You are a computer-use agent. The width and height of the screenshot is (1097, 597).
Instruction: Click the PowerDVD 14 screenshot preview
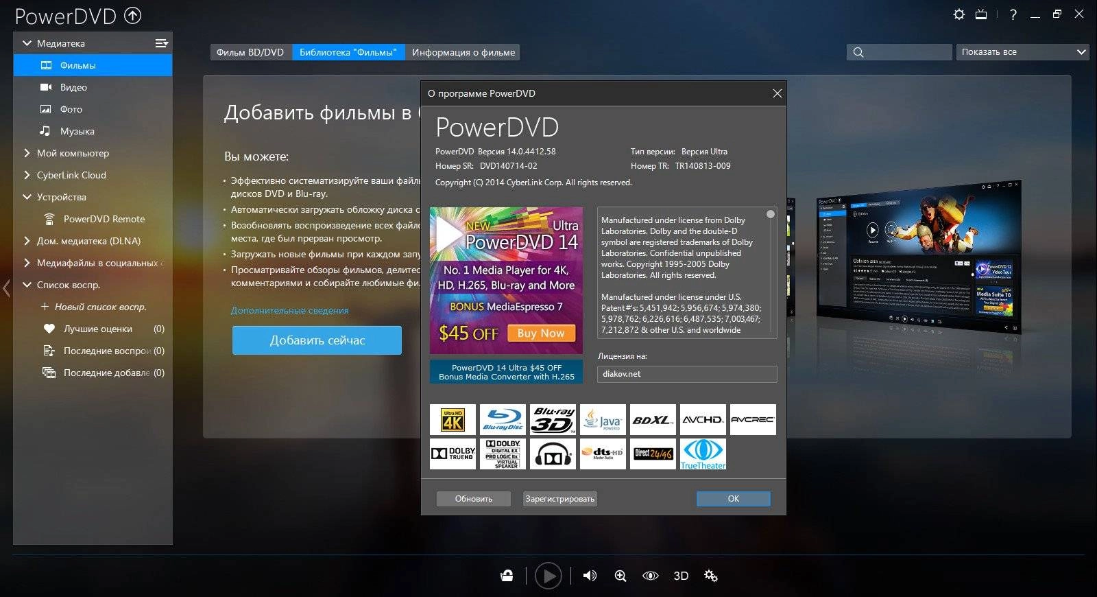919,257
